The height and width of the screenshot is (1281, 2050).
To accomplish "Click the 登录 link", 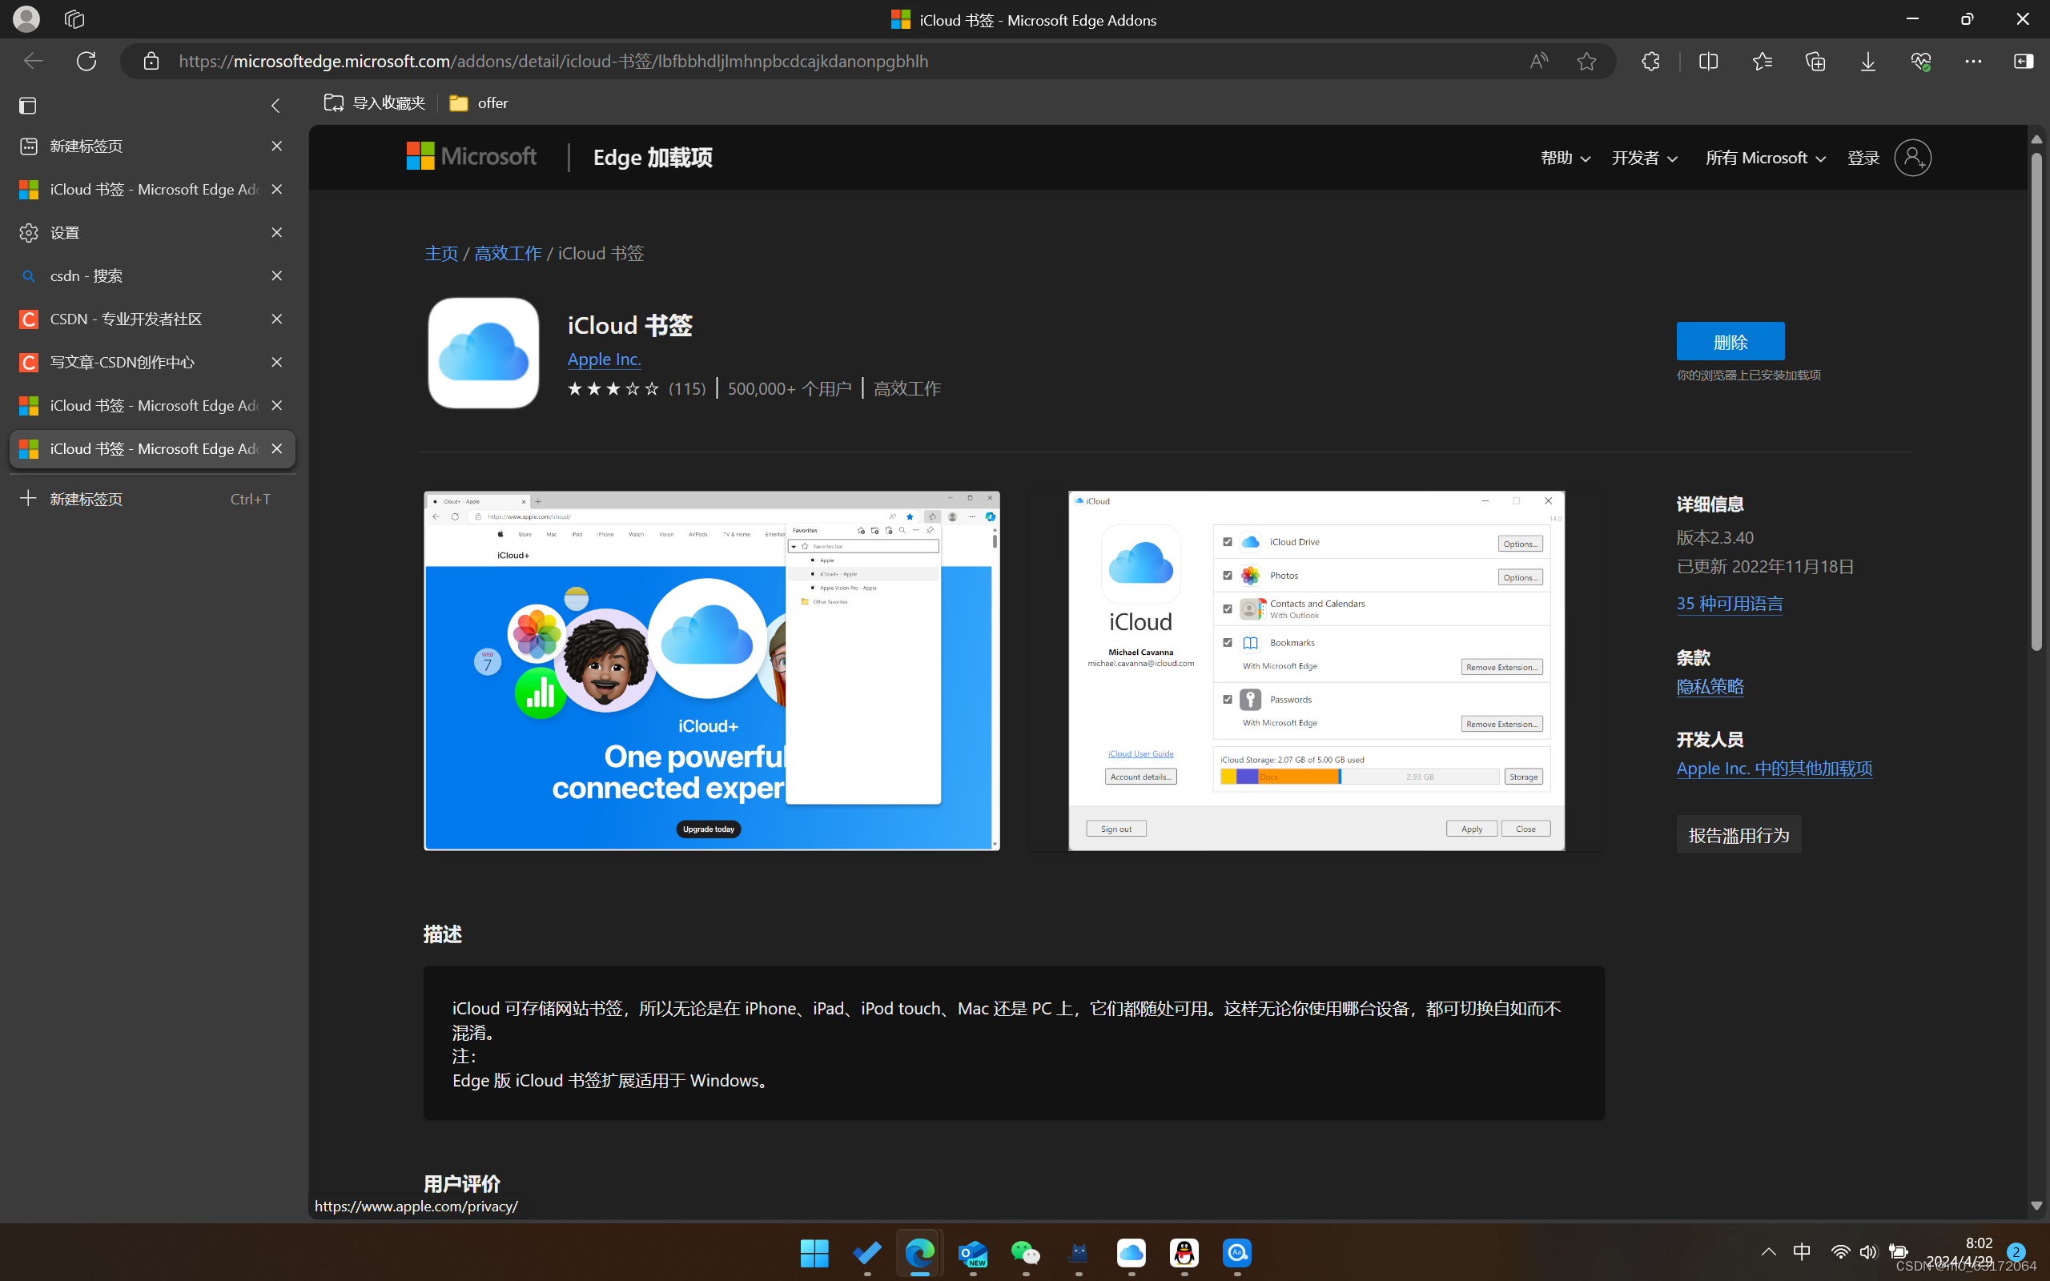I will tap(1863, 158).
